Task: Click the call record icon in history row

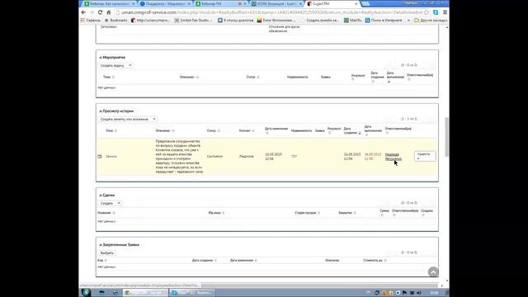Action: tap(100, 157)
